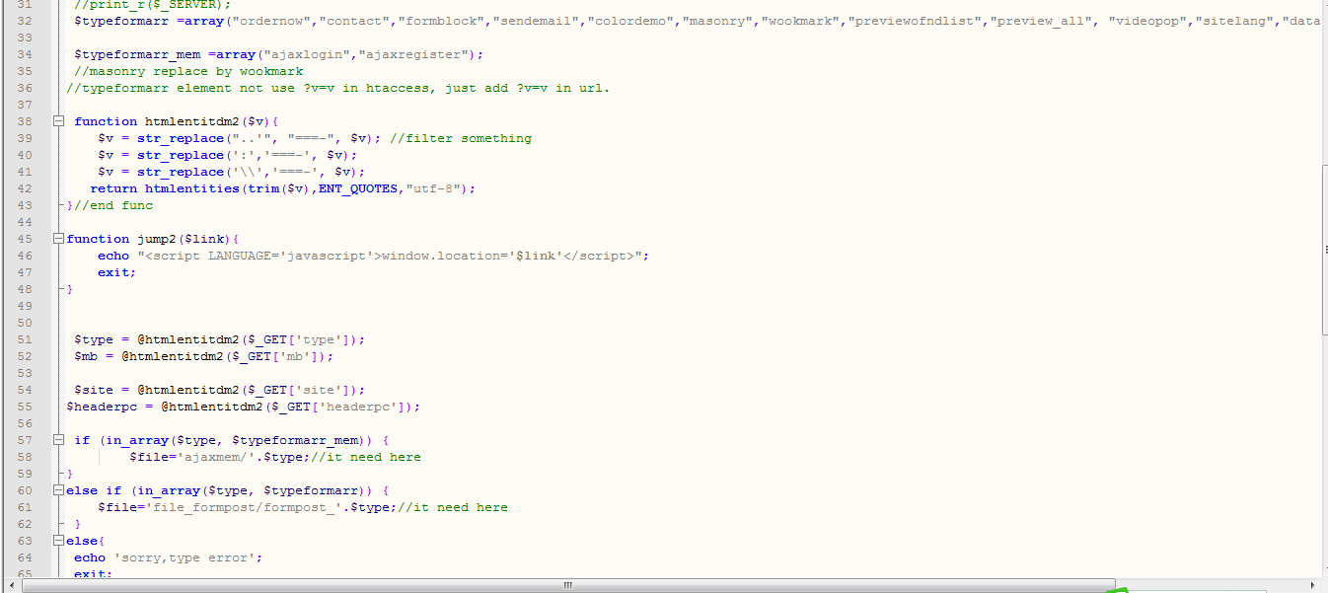This screenshot has width=1328, height=593.
Task: Click the $mb variable on line 52
Action: click(x=86, y=356)
